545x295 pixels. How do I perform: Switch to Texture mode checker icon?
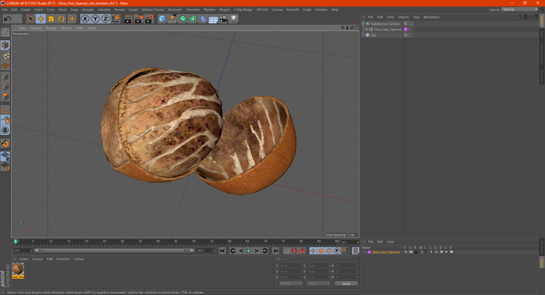(5, 56)
